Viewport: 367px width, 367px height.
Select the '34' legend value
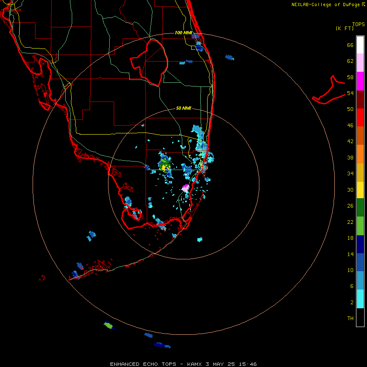pyautogui.click(x=350, y=174)
